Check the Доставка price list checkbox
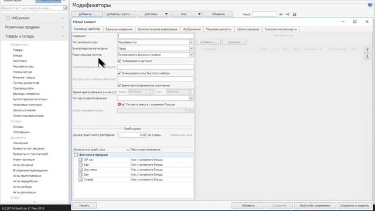This screenshot has height=211, width=375. tap(80, 169)
